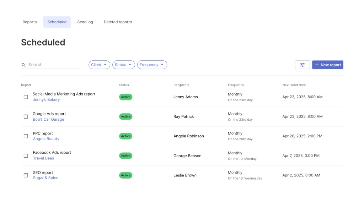Click recipient Angela Robinson

[188, 136]
